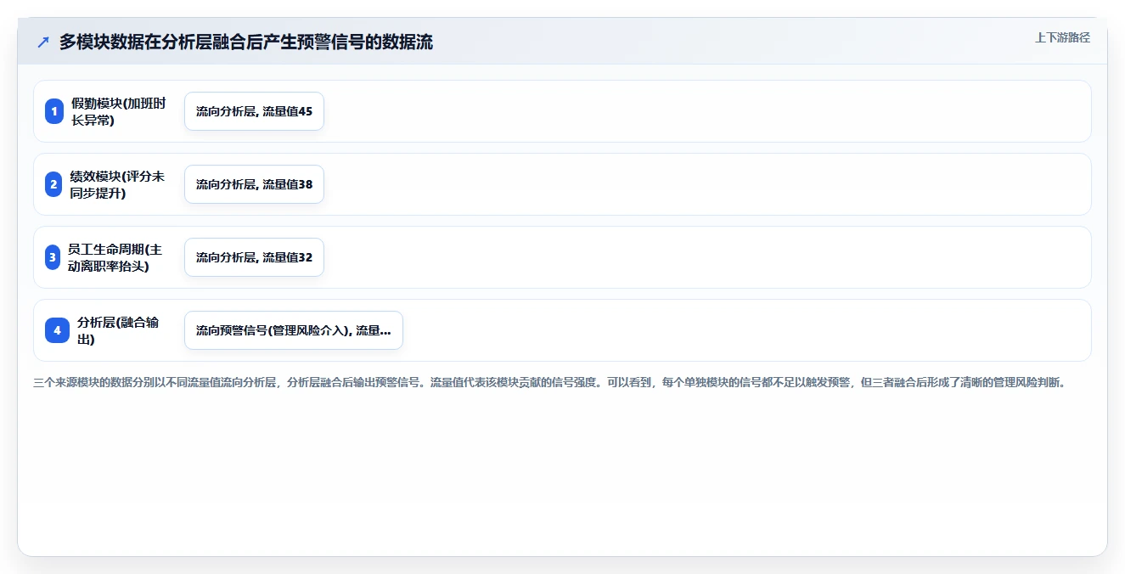Viewport: 1125px width, 574px height.
Task: Click the step 3 number badge
Action: tap(53, 257)
